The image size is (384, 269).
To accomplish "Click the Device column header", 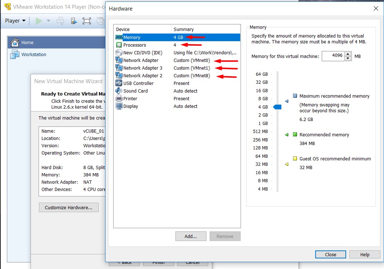I will click(143, 29).
